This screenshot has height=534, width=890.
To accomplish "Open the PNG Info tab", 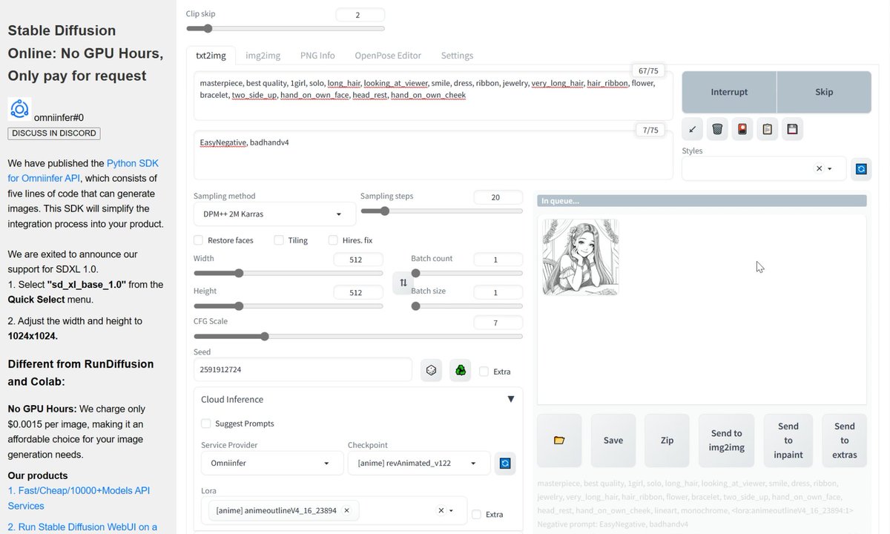I will (317, 55).
